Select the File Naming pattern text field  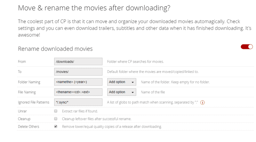click(x=78, y=92)
